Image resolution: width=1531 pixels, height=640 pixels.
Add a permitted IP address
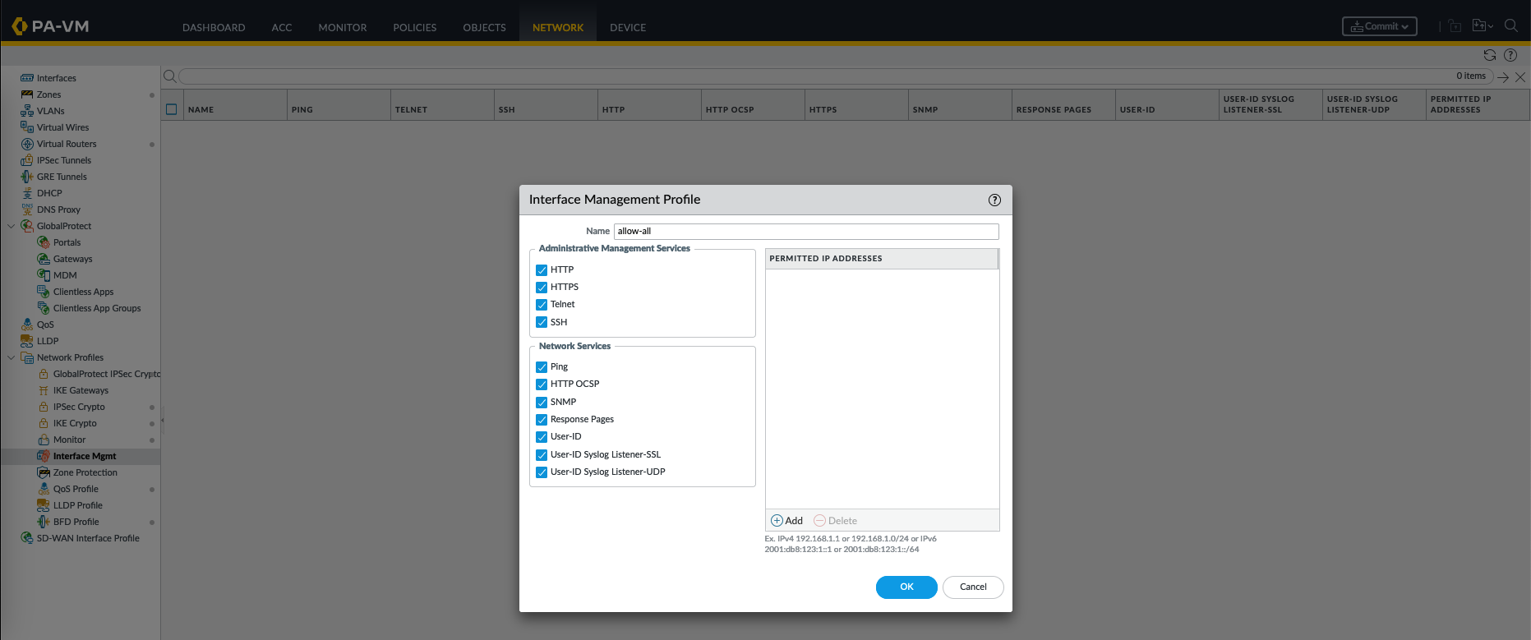click(x=786, y=521)
